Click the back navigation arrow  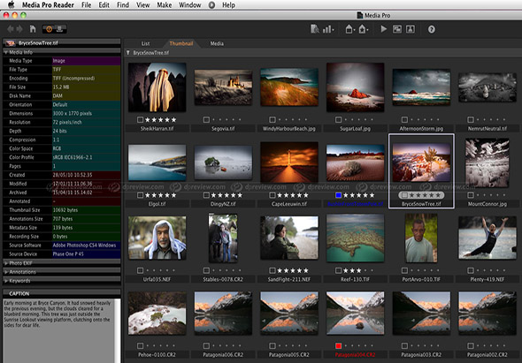click(x=11, y=29)
